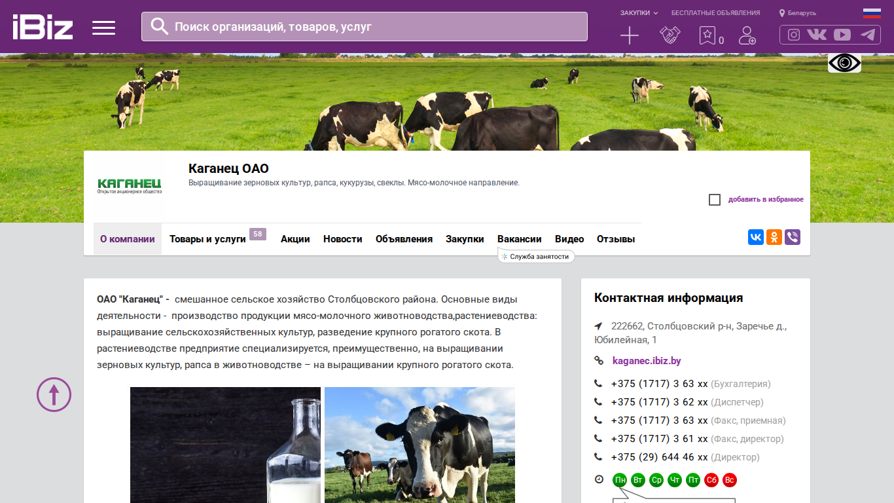Select Thursday (Чт) schedule circle
The image size is (894, 503).
click(x=675, y=480)
